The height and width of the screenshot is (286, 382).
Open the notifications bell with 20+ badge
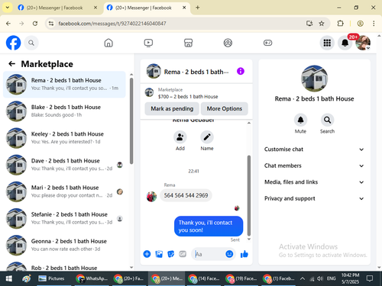coord(345,43)
